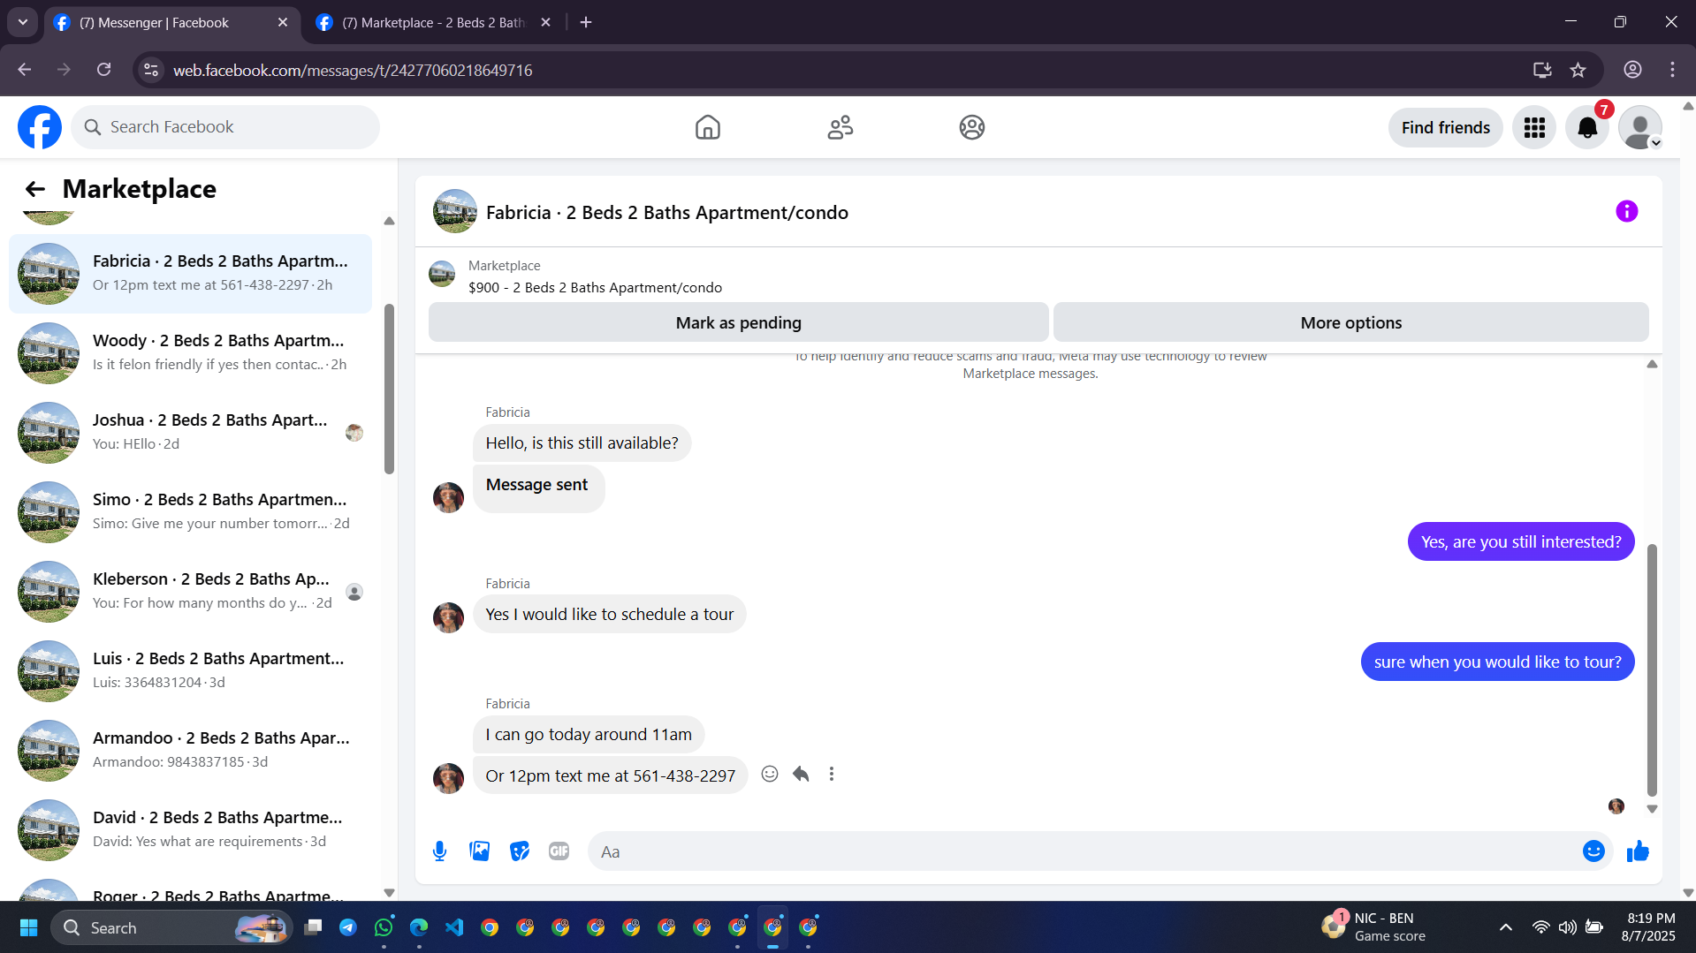Click the Windows taskbar Search box
Image resolution: width=1696 pixels, height=953 pixels.
coord(172,927)
